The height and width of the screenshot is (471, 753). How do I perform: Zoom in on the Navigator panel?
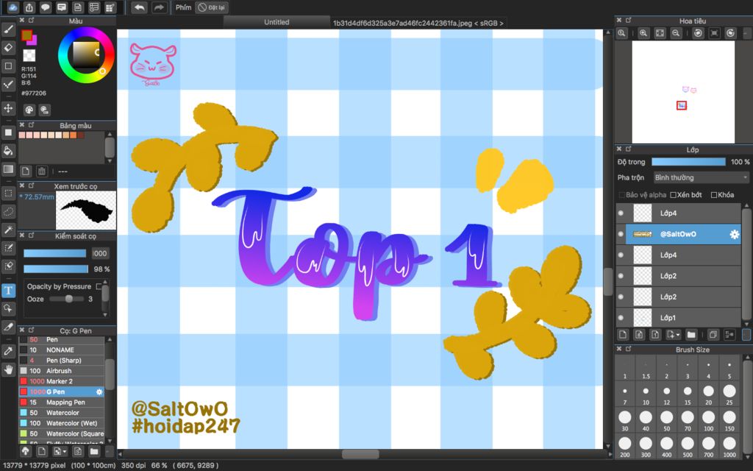[643, 32]
